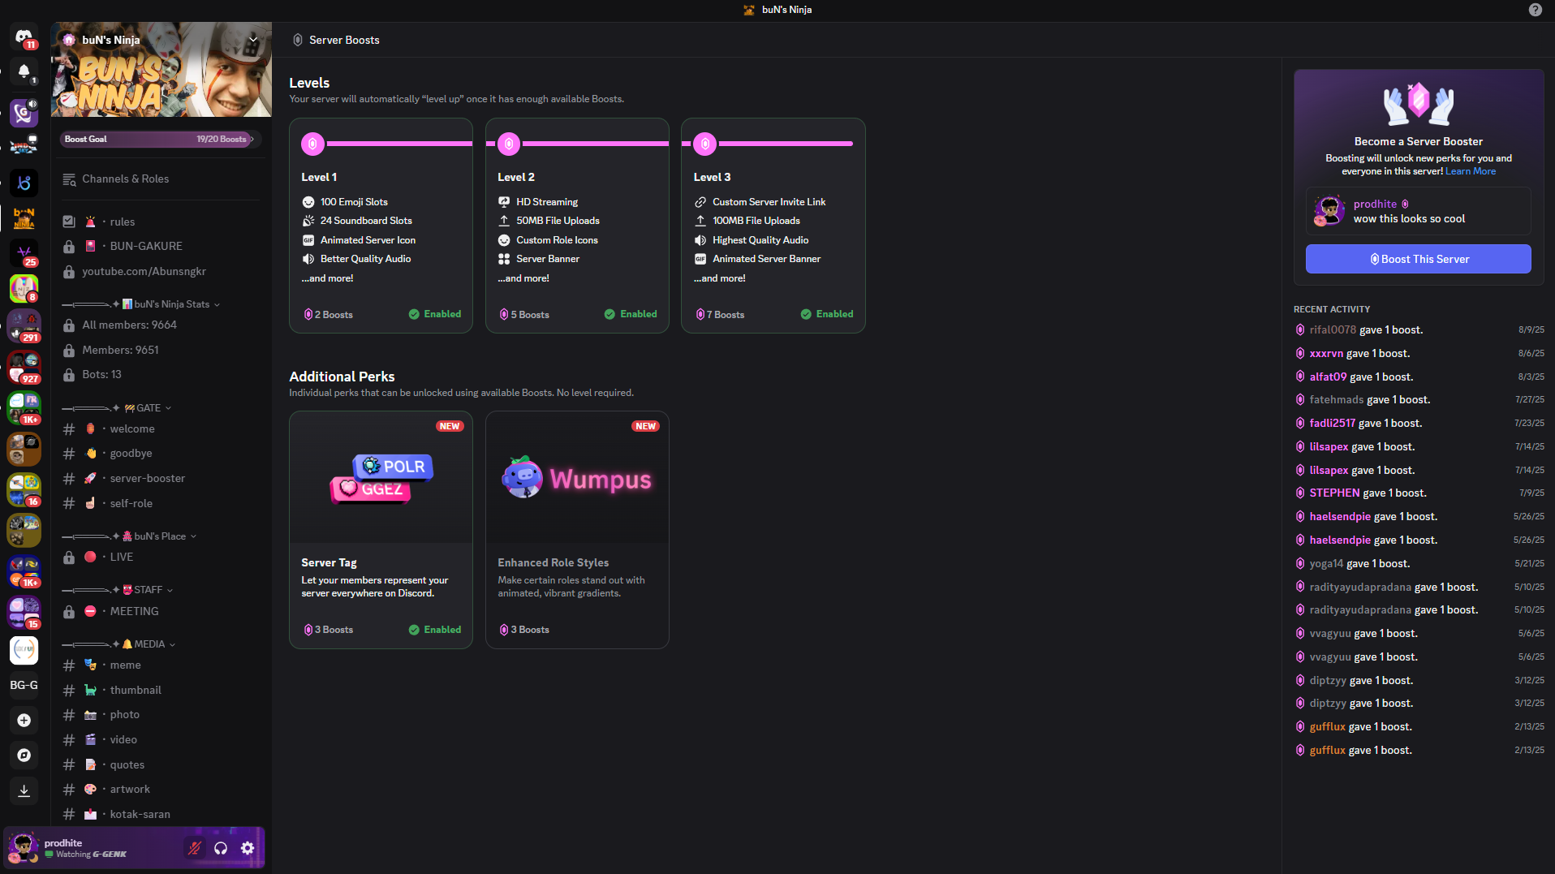Open the welcome channel
The width and height of the screenshot is (1555, 874).
point(161,428)
